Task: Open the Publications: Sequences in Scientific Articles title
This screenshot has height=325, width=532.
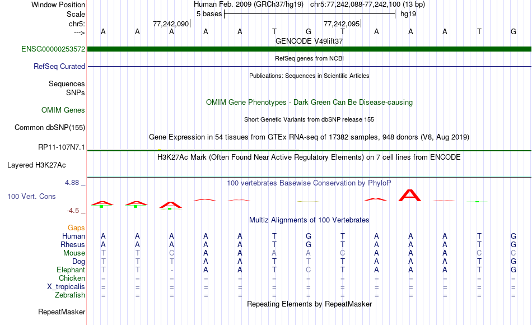Action: (x=309, y=76)
